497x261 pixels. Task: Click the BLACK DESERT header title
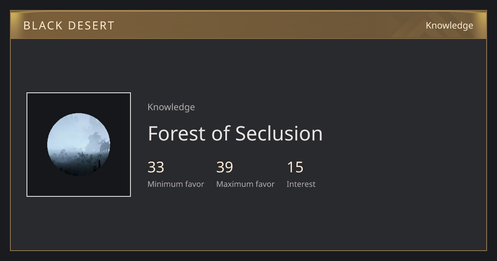[69, 26]
